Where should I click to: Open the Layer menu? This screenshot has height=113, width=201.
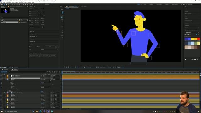click(13, 3)
